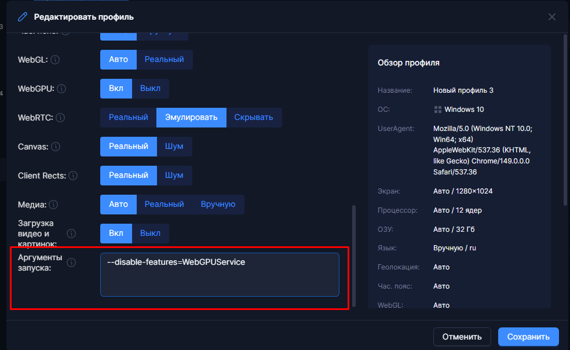The image size is (570, 350).
Task: Click Отменить button
Action: coord(462,337)
